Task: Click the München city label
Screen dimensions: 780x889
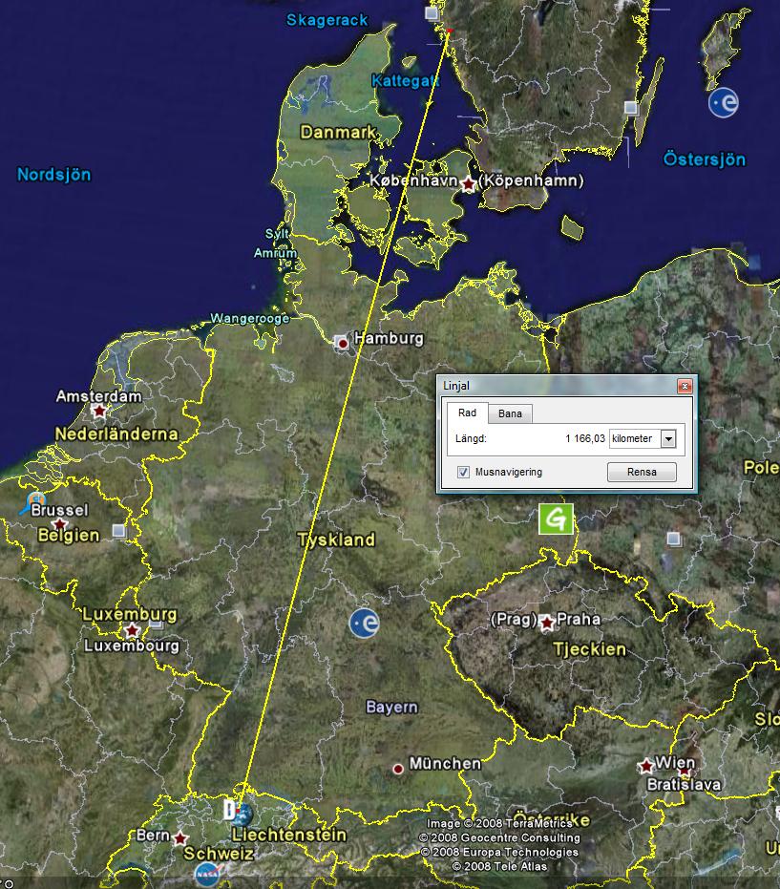Action: (445, 764)
